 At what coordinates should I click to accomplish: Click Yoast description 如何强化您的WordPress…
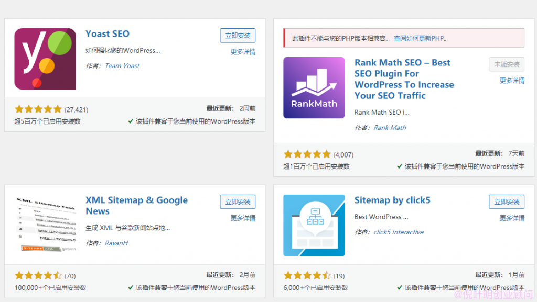[123, 51]
